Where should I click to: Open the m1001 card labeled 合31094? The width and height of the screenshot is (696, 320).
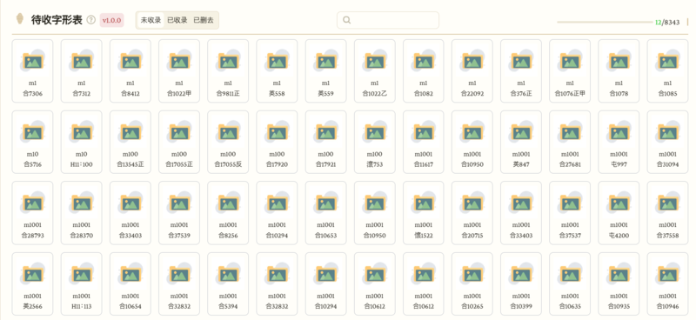667,142
